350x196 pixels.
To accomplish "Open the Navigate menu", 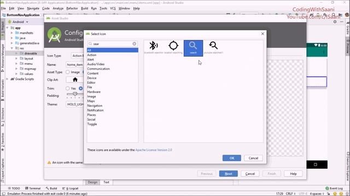I will [x=33, y=9].
